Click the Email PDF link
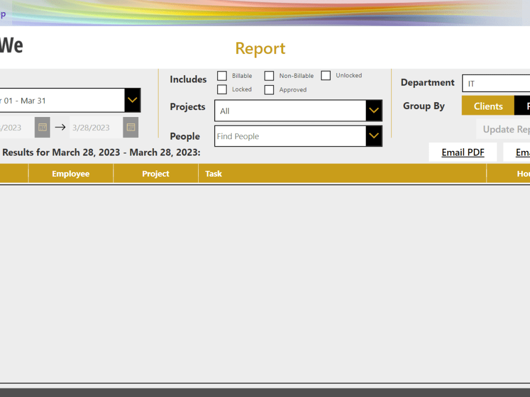The height and width of the screenshot is (397, 530). [463, 152]
